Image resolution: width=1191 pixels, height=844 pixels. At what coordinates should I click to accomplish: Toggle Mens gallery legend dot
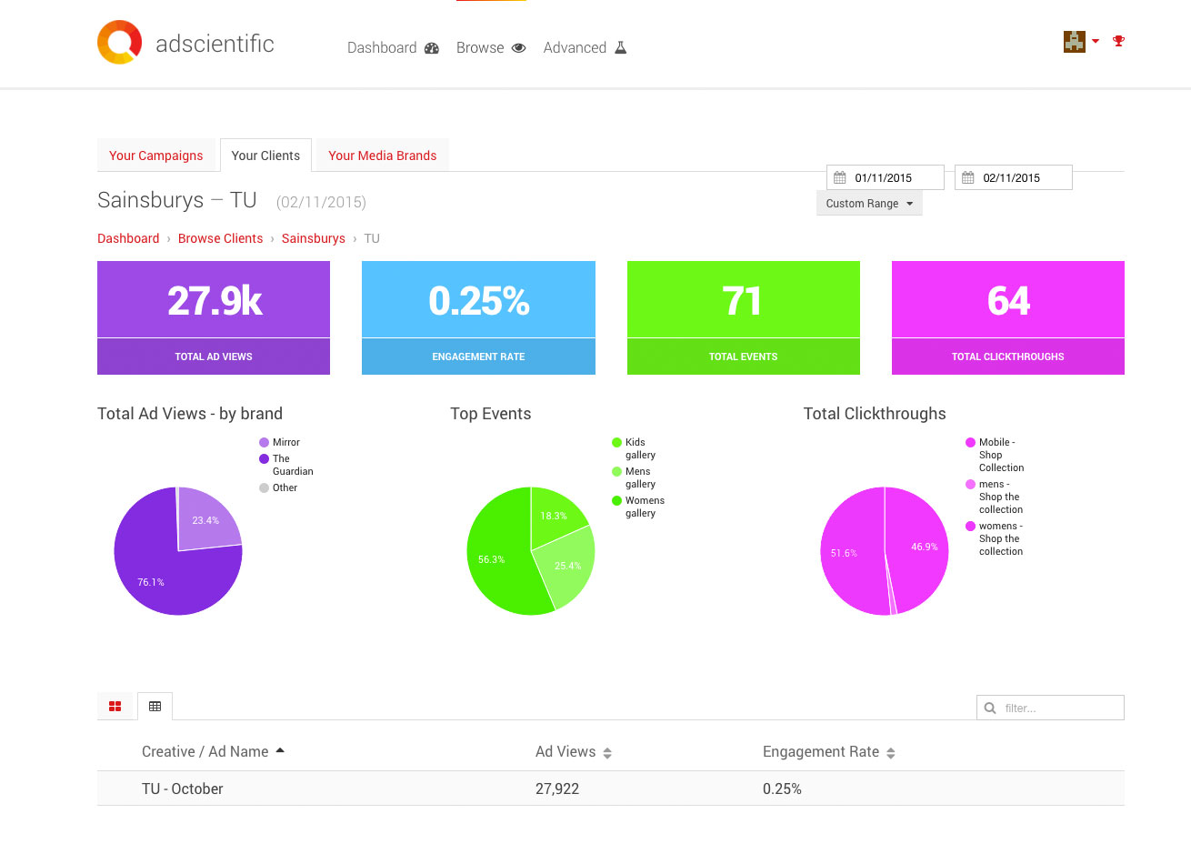tap(617, 472)
